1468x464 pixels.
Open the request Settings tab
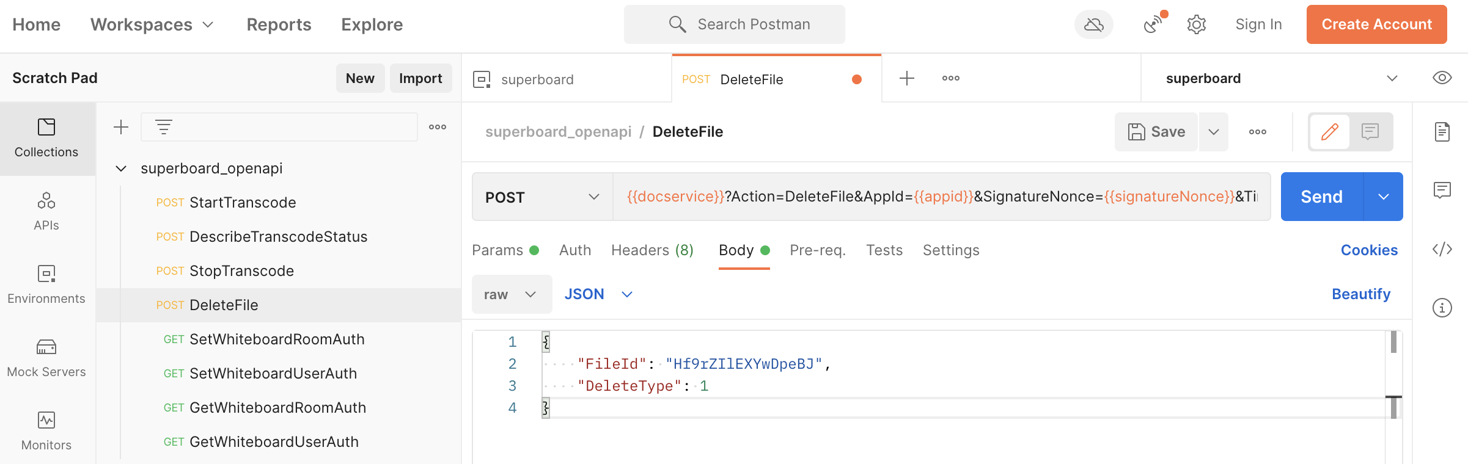pyautogui.click(x=951, y=250)
